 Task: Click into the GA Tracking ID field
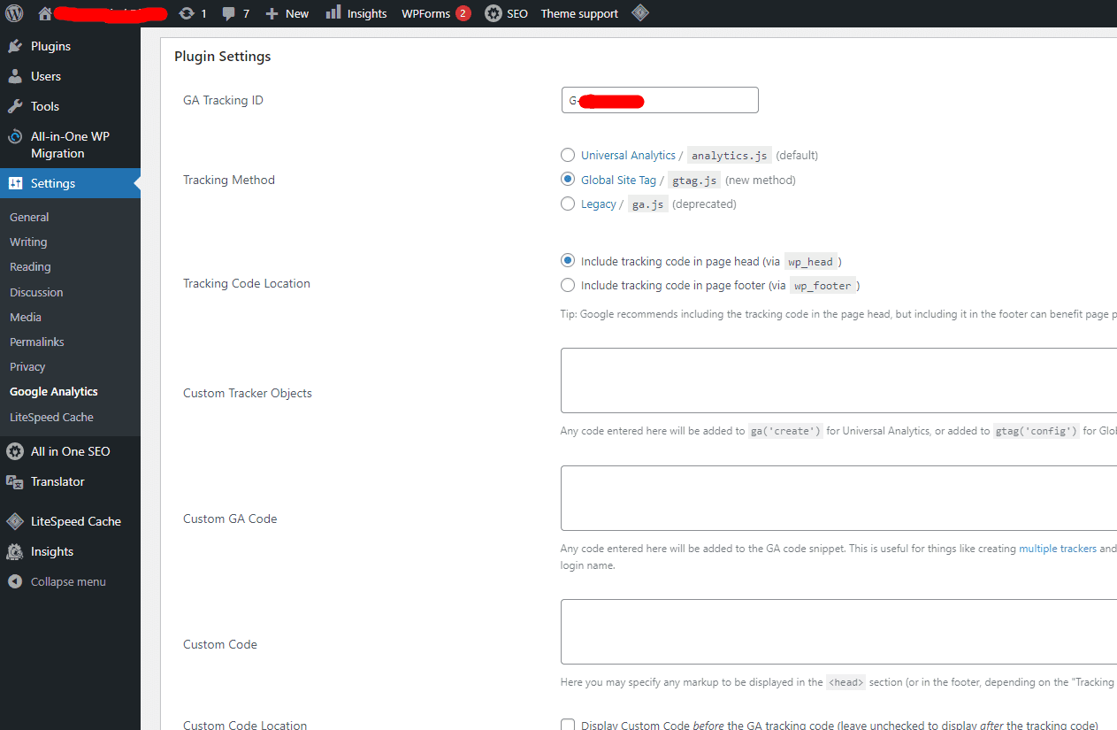pos(660,100)
